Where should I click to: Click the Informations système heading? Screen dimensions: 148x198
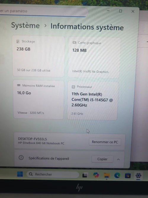pos(87,27)
